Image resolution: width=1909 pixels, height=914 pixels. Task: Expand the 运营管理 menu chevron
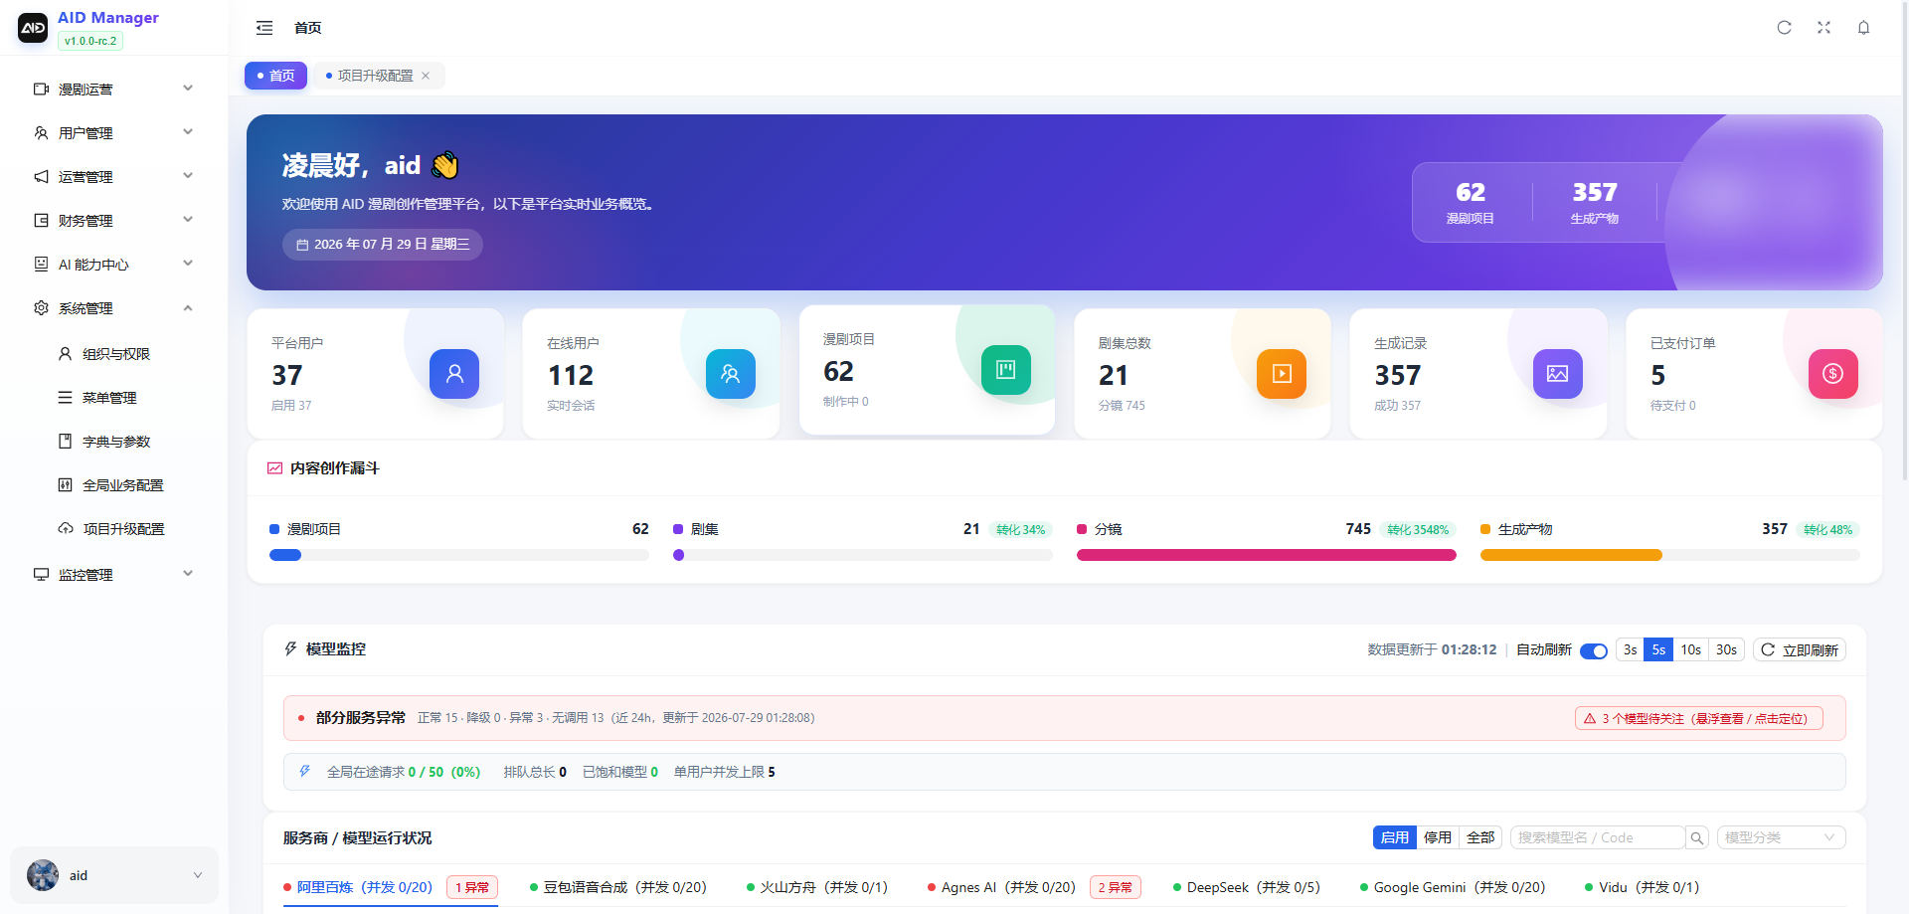pyautogui.click(x=188, y=176)
